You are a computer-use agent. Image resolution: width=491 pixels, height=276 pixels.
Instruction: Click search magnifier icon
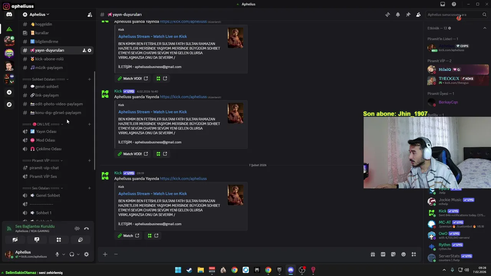[484, 15]
